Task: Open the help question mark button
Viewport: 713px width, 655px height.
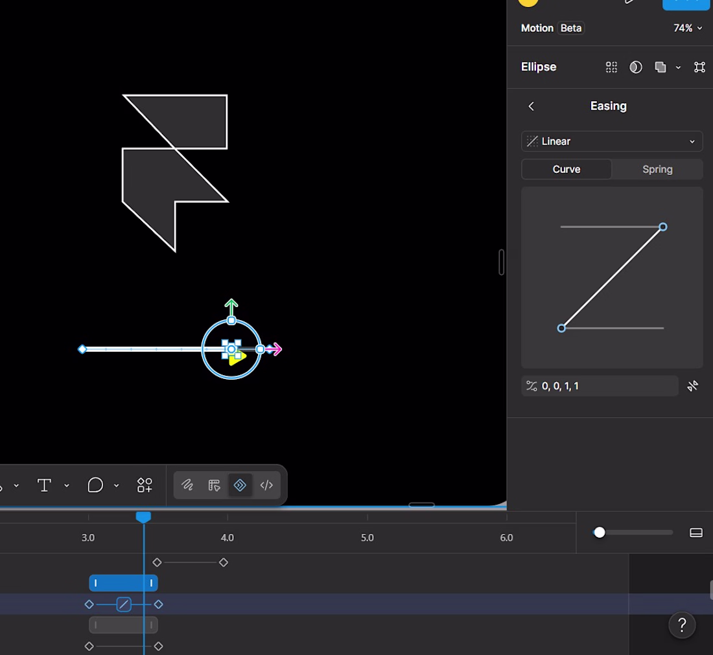Action: [x=682, y=625]
